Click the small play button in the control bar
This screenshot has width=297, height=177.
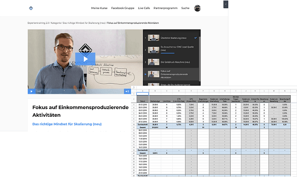[x=32, y=91]
